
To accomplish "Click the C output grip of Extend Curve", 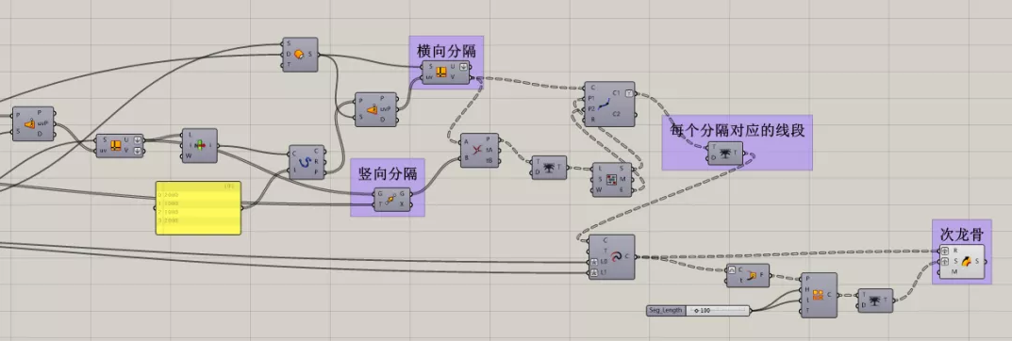I will 636,257.
